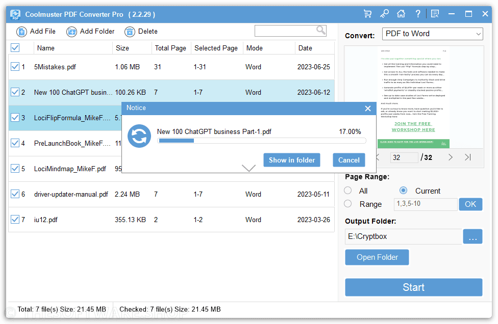Uncheck the LociFlipFormula file checkbox
The height and width of the screenshot is (324, 498).
(15, 118)
